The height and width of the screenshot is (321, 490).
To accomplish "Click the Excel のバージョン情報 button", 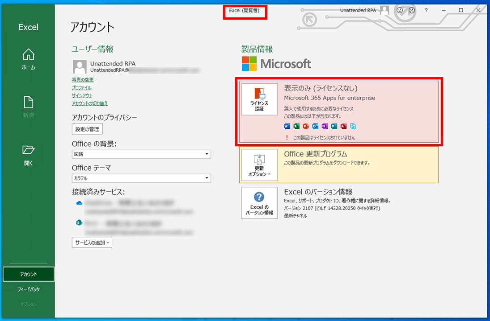I will click(259, 203).
